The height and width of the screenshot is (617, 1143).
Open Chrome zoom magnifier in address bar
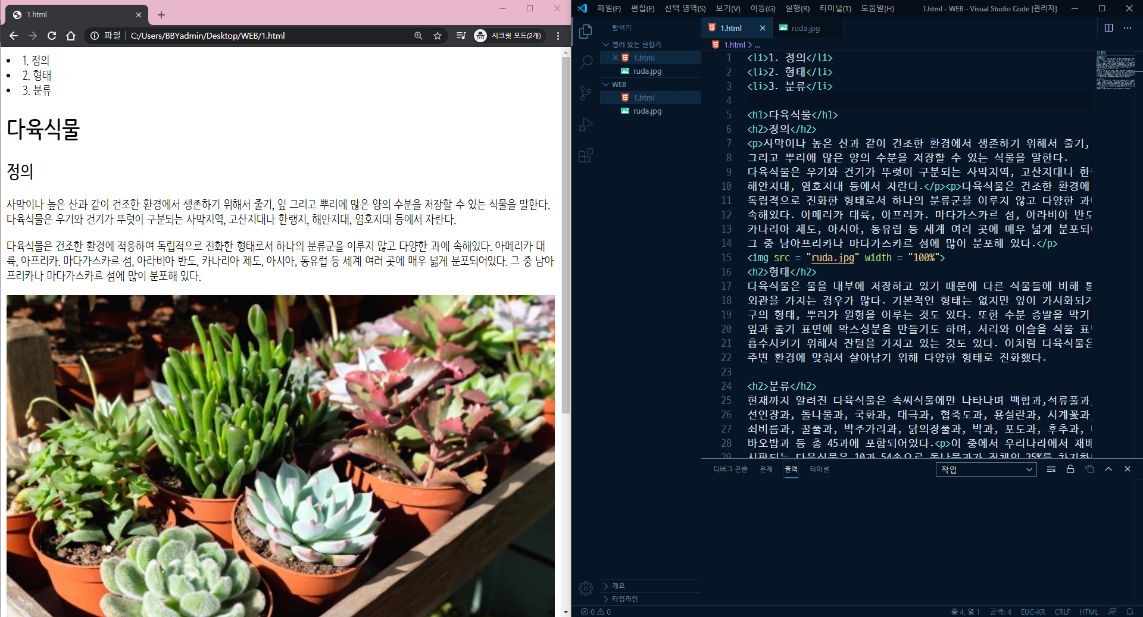419,36
